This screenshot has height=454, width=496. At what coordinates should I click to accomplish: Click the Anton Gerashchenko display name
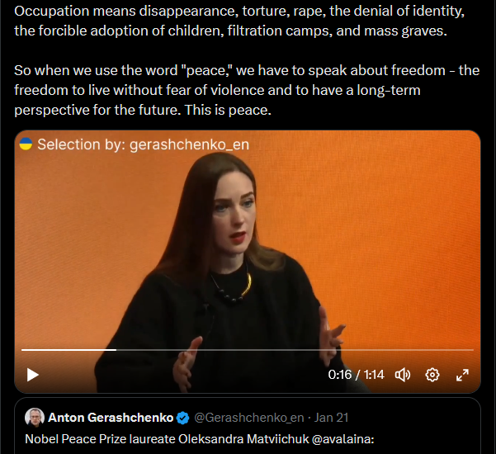(x=111, y=418)
